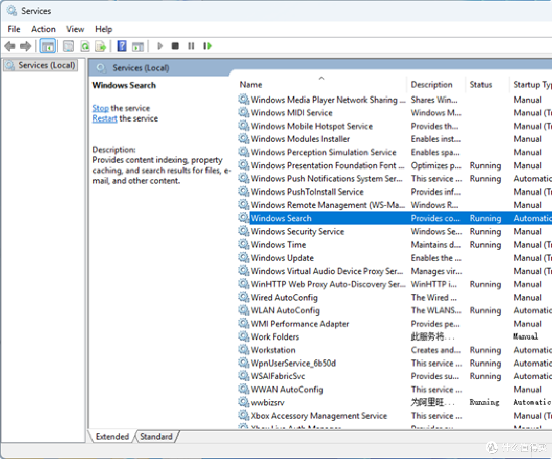
Task: Click gear icon of Wired AutoConfig row
Action: [x=244, y=297]
